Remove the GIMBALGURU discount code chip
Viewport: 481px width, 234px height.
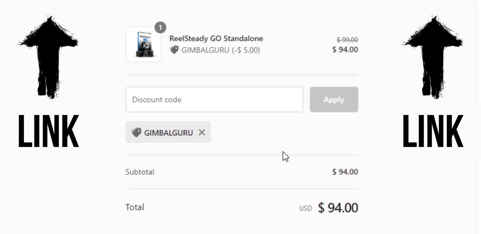(x=202, y=132)
